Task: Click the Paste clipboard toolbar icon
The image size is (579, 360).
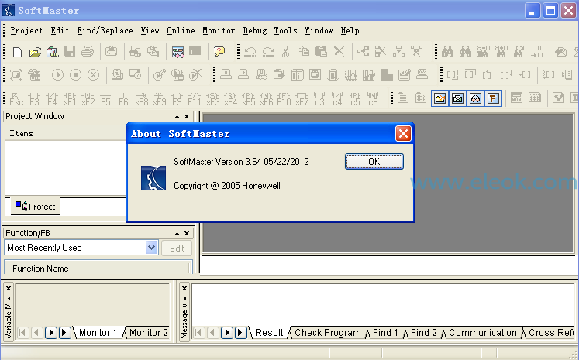Action: pos(321,51)
